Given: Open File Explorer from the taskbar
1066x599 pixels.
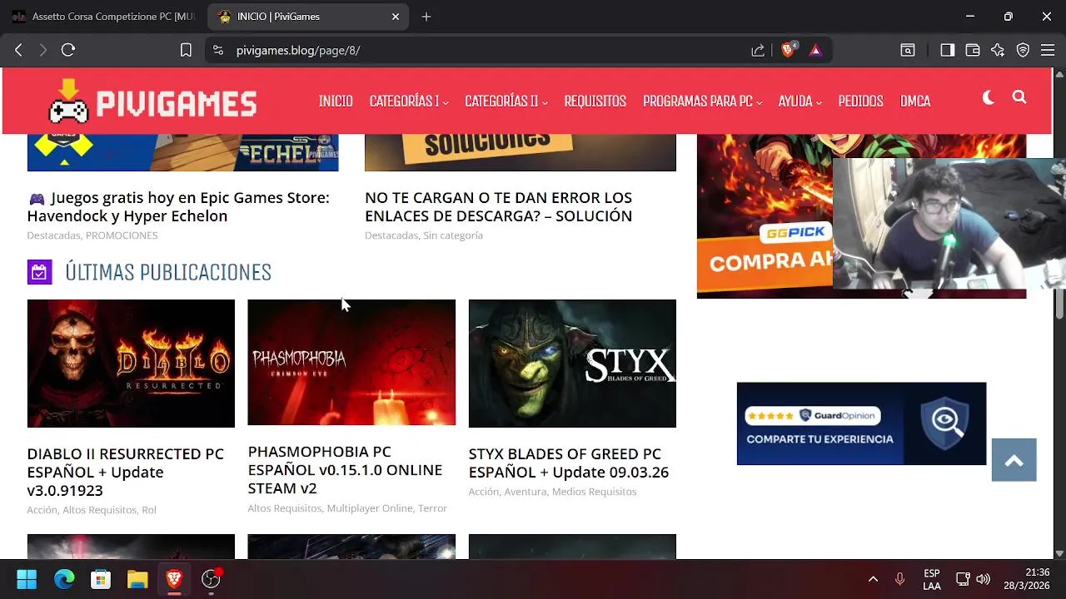Looking at the screenshot, I should pyautogui.click(x=137, y=579).
